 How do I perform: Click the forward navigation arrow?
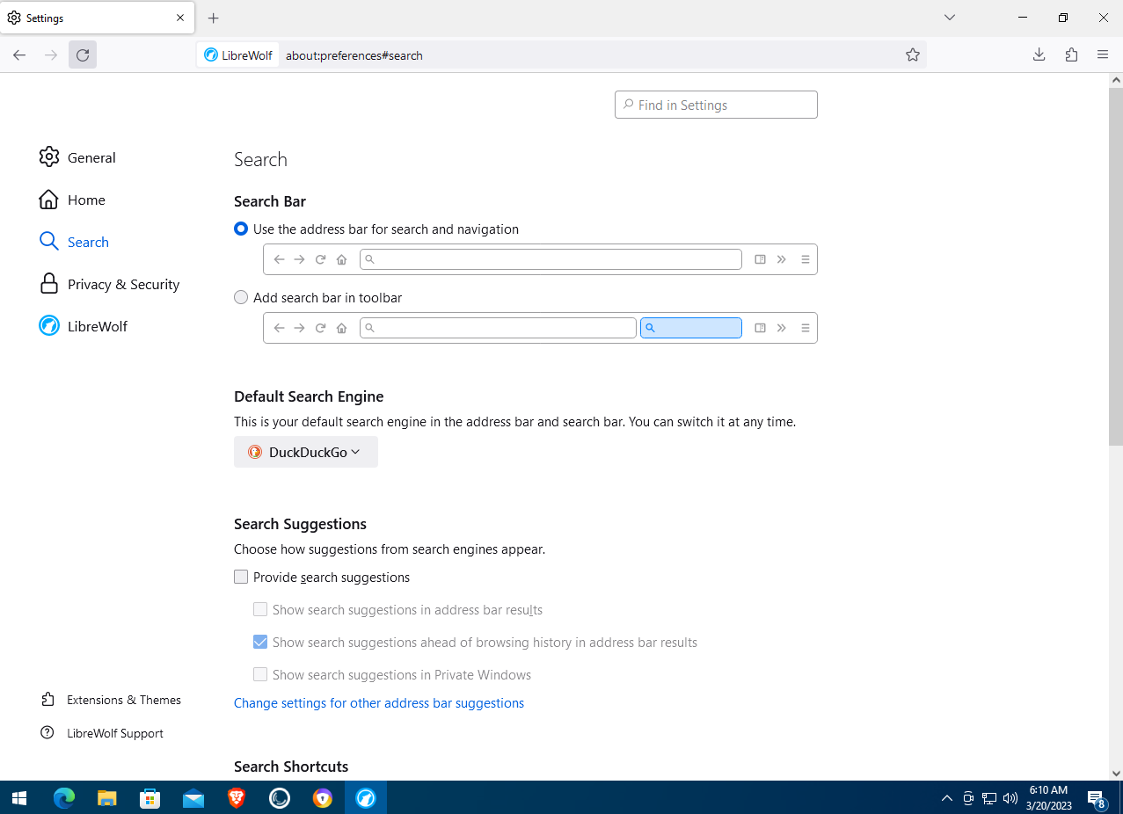click(51, 55)
